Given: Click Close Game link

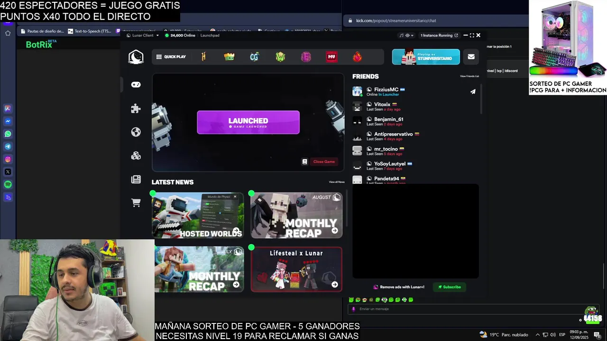Looking at the screenshot, I should point(324,162).
